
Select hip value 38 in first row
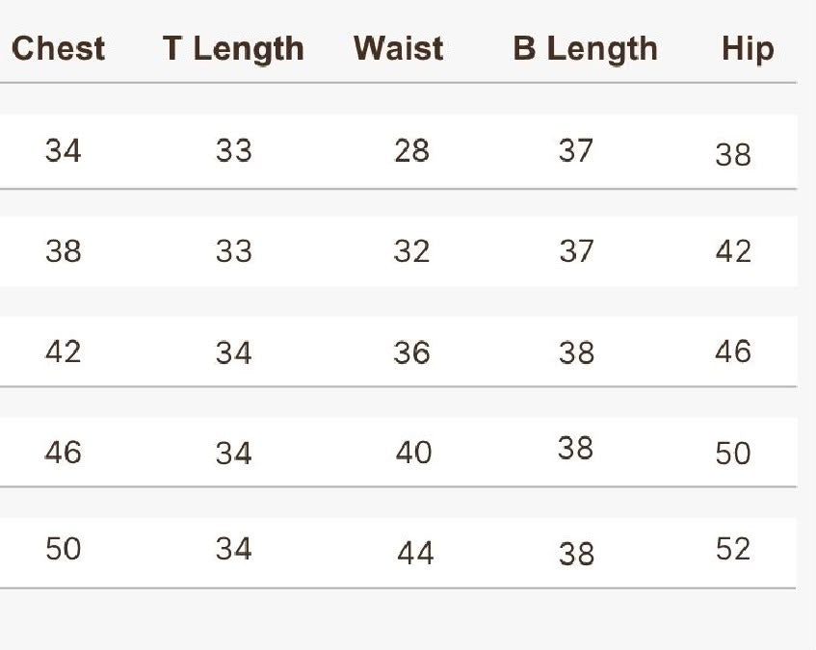coord(733,154)
